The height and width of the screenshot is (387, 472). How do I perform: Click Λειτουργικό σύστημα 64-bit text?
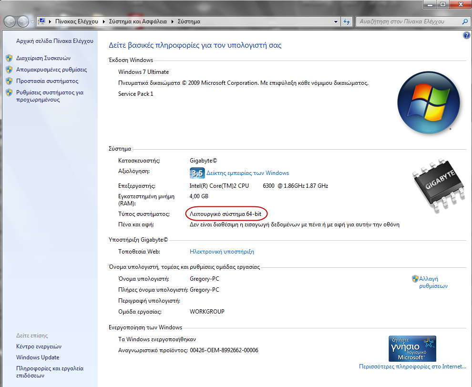click(226, 214)
